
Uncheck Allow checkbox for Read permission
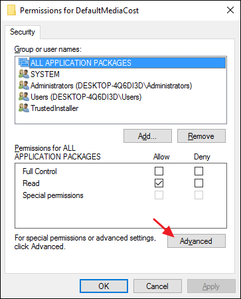[159, 183]
